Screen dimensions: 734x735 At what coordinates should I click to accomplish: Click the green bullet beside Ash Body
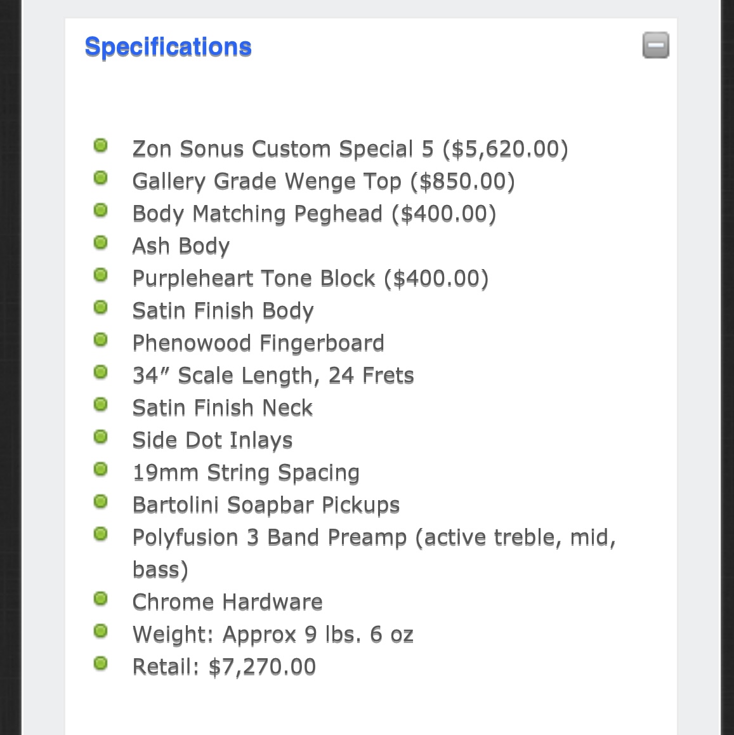[x=101, y=243]
